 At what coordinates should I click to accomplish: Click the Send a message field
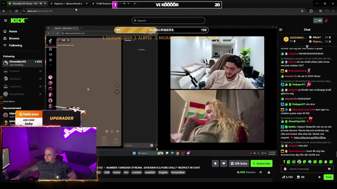[308, 169]
